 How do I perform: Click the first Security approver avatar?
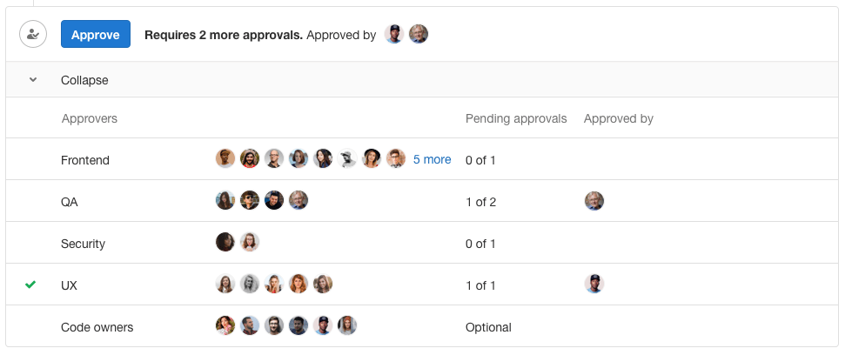pyautogui.click(x=225, y=243)
